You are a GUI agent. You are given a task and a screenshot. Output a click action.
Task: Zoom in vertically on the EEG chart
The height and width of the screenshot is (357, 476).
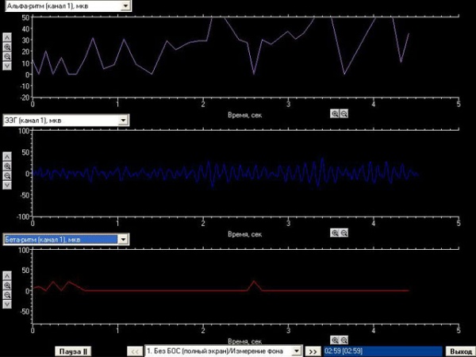[x=7, y=167]
